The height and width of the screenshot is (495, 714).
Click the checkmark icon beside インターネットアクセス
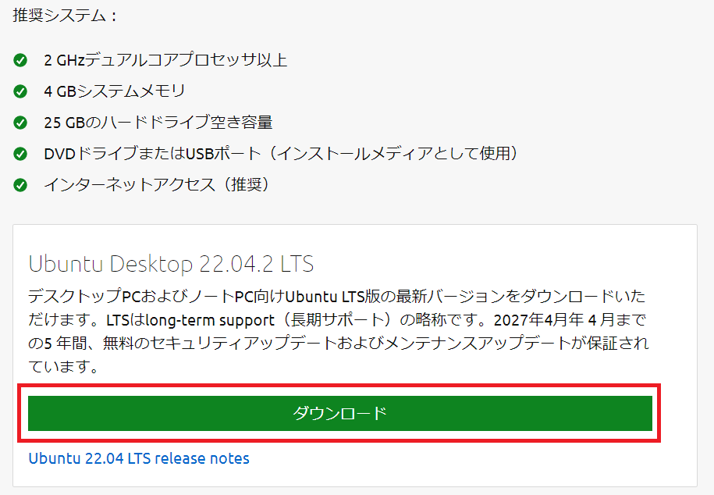(x=20, y=185)
